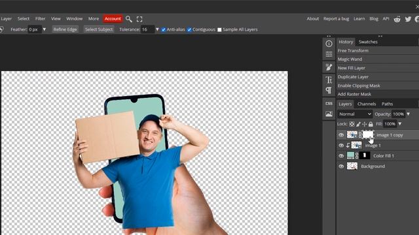Open the Twitter bird icon
Image resolution: width=419 pixels, height=235 pixels.
[x=408, y=19]
